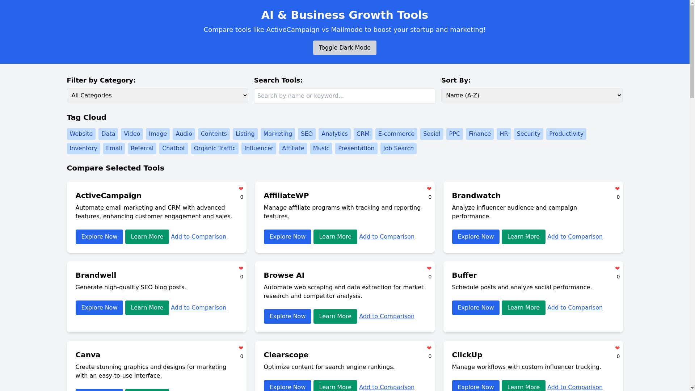Select the Listing tag

(245, 134)
